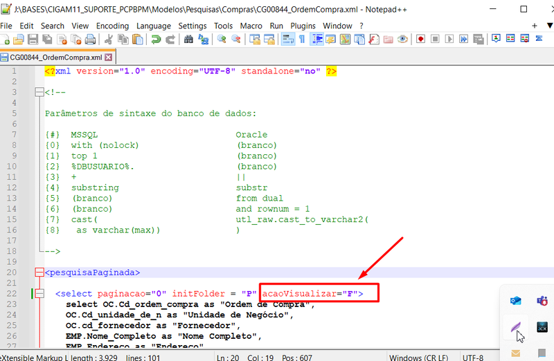Screen dimensions: 554x361
Task: Open the Plugins menu
Action: pyautogui.click(x=303, y=26)
